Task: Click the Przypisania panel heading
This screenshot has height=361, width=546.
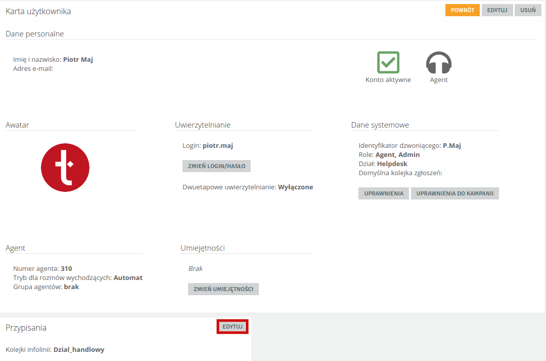Action: coord(26,328)
